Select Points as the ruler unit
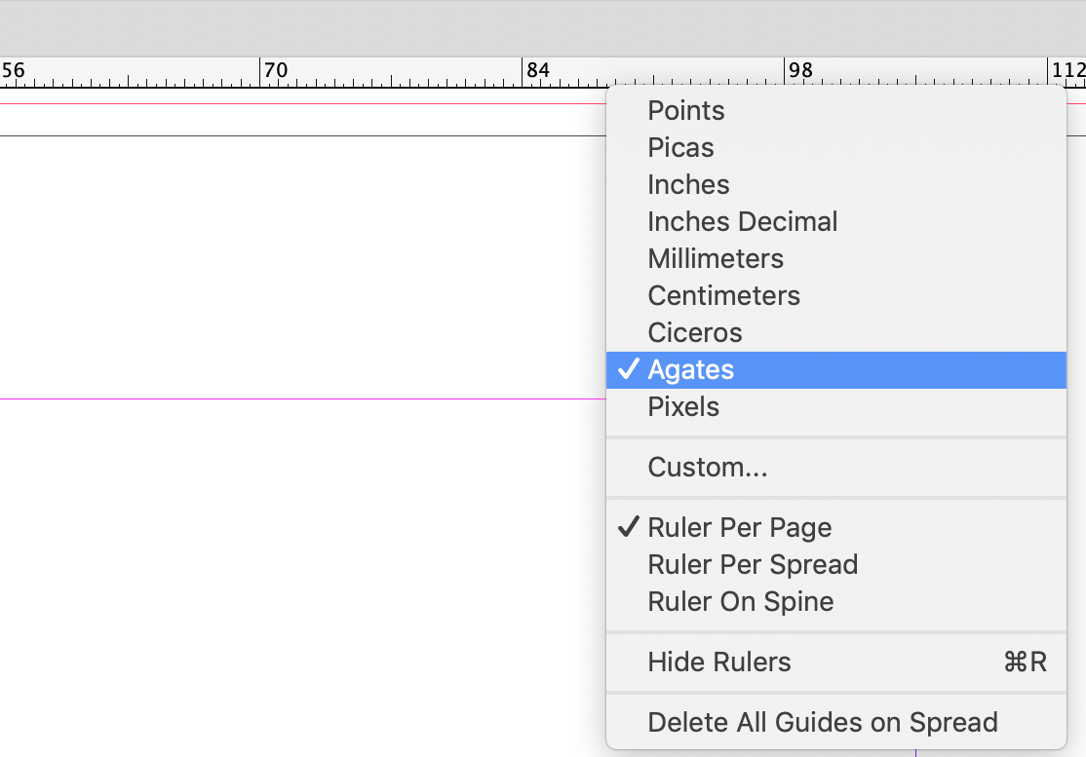Image resolution: width=1086 pixels, height=757 pixels. tap(685, 111)
